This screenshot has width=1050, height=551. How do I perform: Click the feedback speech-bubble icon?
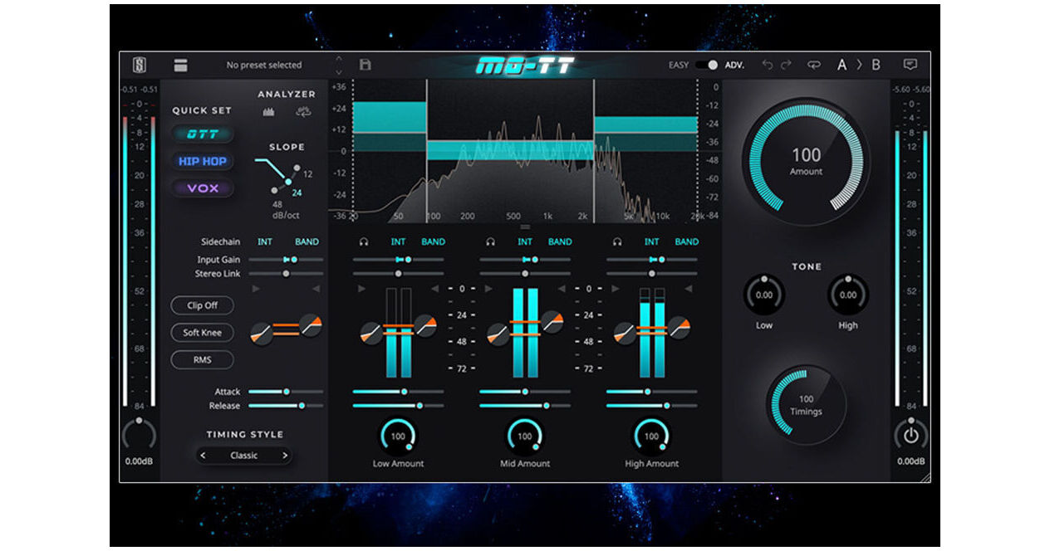[910, 65]
